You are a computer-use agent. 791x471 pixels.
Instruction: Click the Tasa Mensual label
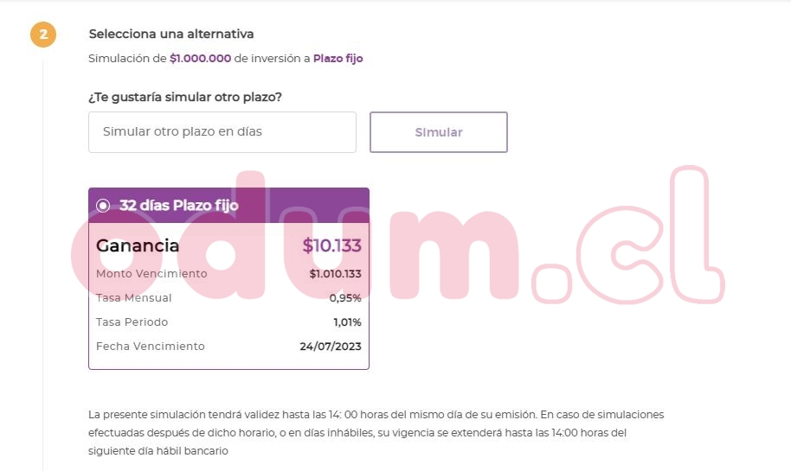pyautogui.click(x=134, y=298)
